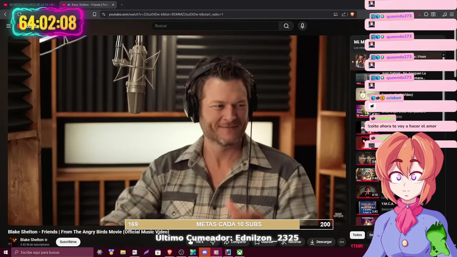Open more actions three-dot menu

[x=342, y=242]
